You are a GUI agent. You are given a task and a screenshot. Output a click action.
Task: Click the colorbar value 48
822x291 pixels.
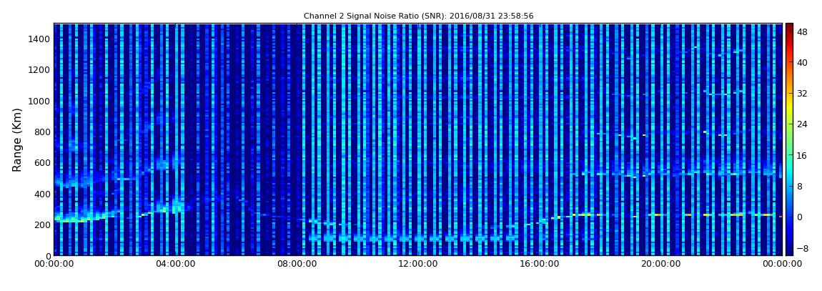tap(802, 31)
